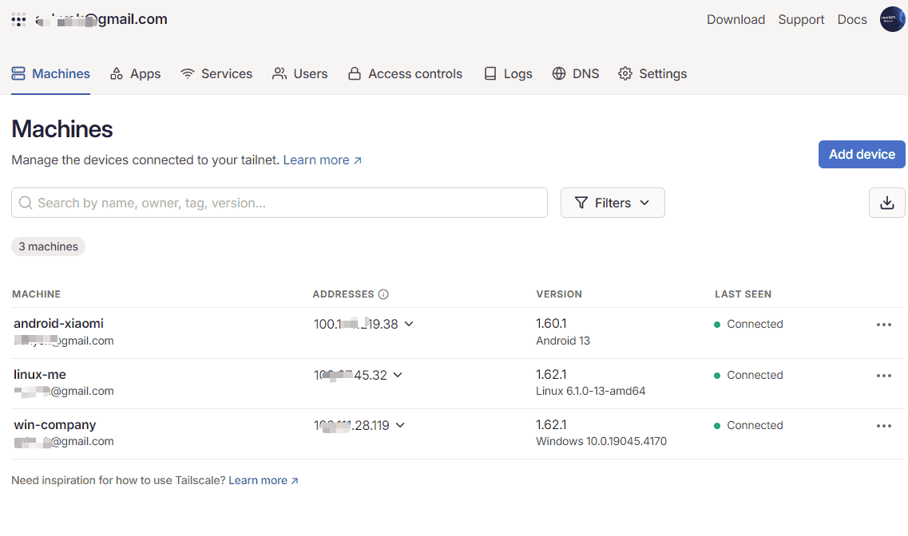The image size is (908, 536).
Task: Follow Learn more link under Machines heading
Action: tap(322, 160)
